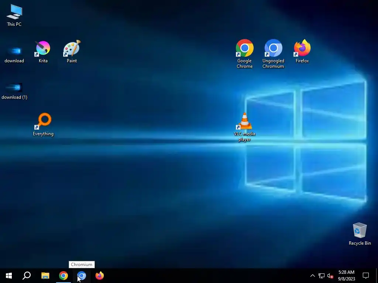
Task: Open Google Chrome from the taskbar
Action: 63,276
